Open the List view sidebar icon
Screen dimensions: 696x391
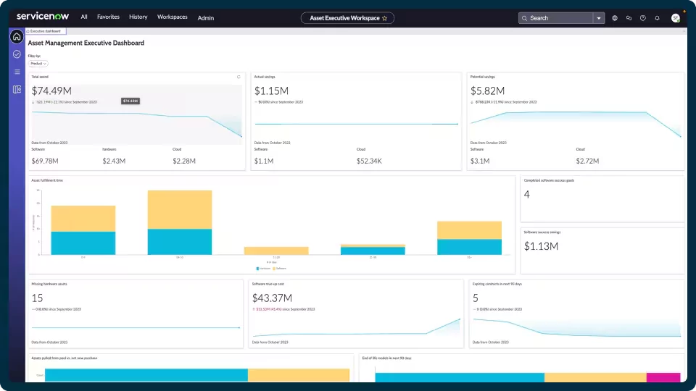tap(17, 72)
